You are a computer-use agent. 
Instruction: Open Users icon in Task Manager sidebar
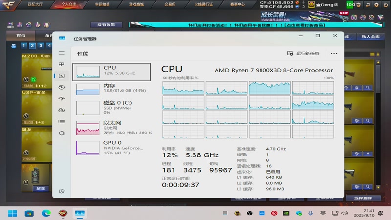[62, 110]
